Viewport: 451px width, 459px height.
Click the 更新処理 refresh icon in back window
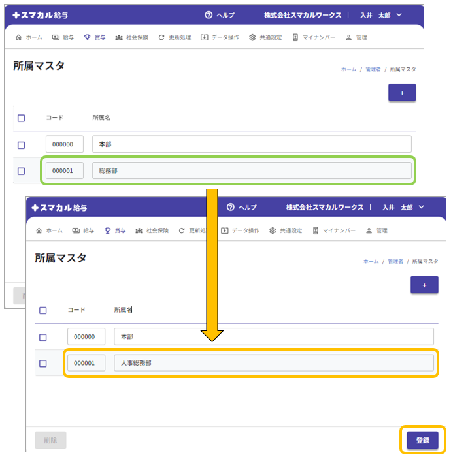click(161, 37)
